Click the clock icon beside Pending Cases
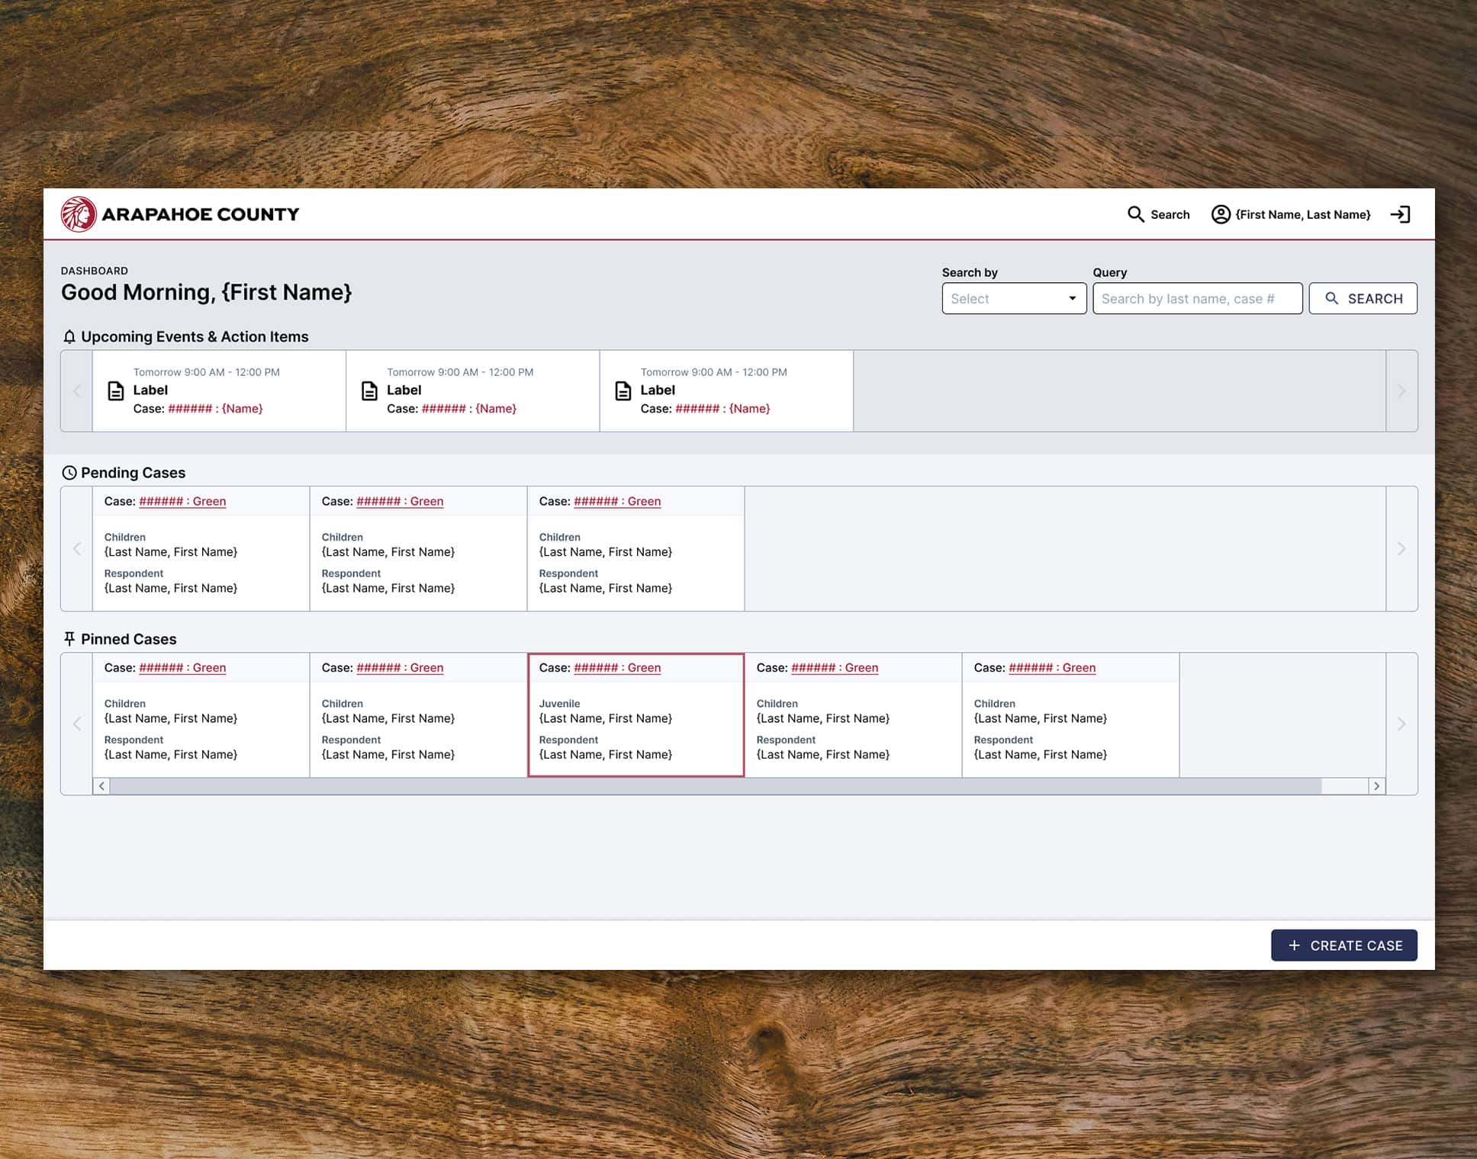 (69, 473)
